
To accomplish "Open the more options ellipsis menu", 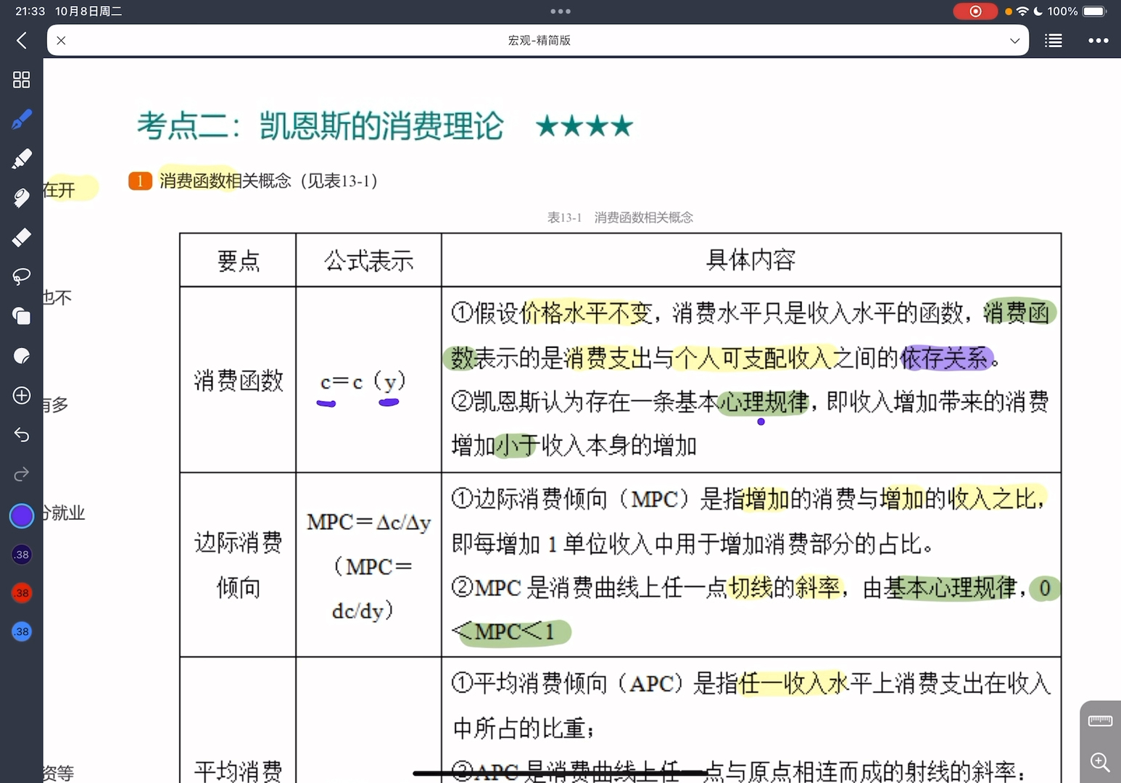I will [x=1098, y=41].
